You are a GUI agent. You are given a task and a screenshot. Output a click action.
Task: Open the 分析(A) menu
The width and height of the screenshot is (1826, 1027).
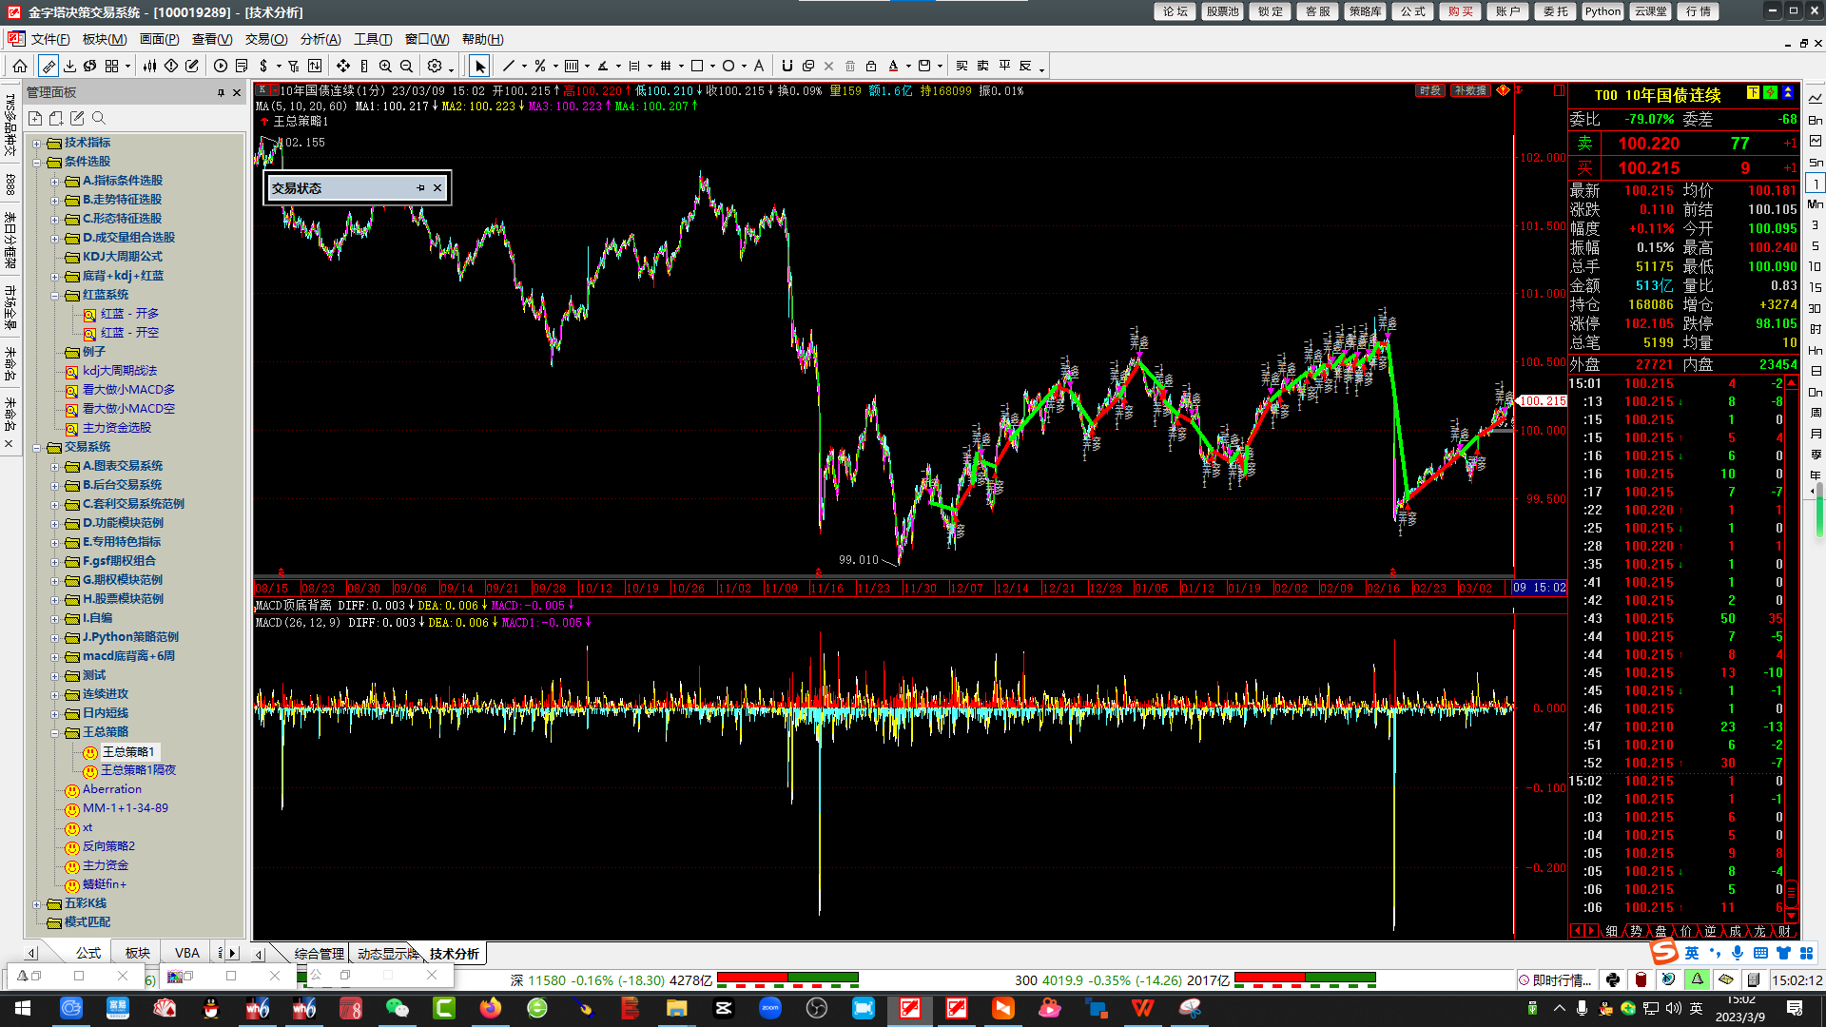[x=321, y=39]
